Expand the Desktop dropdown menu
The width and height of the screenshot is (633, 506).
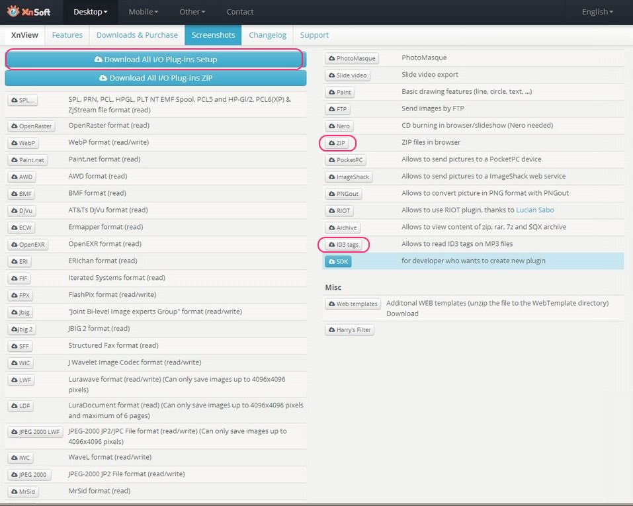click(91, 12)
